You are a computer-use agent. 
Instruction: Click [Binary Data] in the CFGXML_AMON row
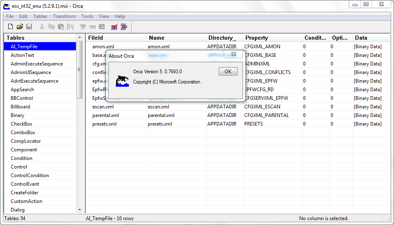(367, 47)
